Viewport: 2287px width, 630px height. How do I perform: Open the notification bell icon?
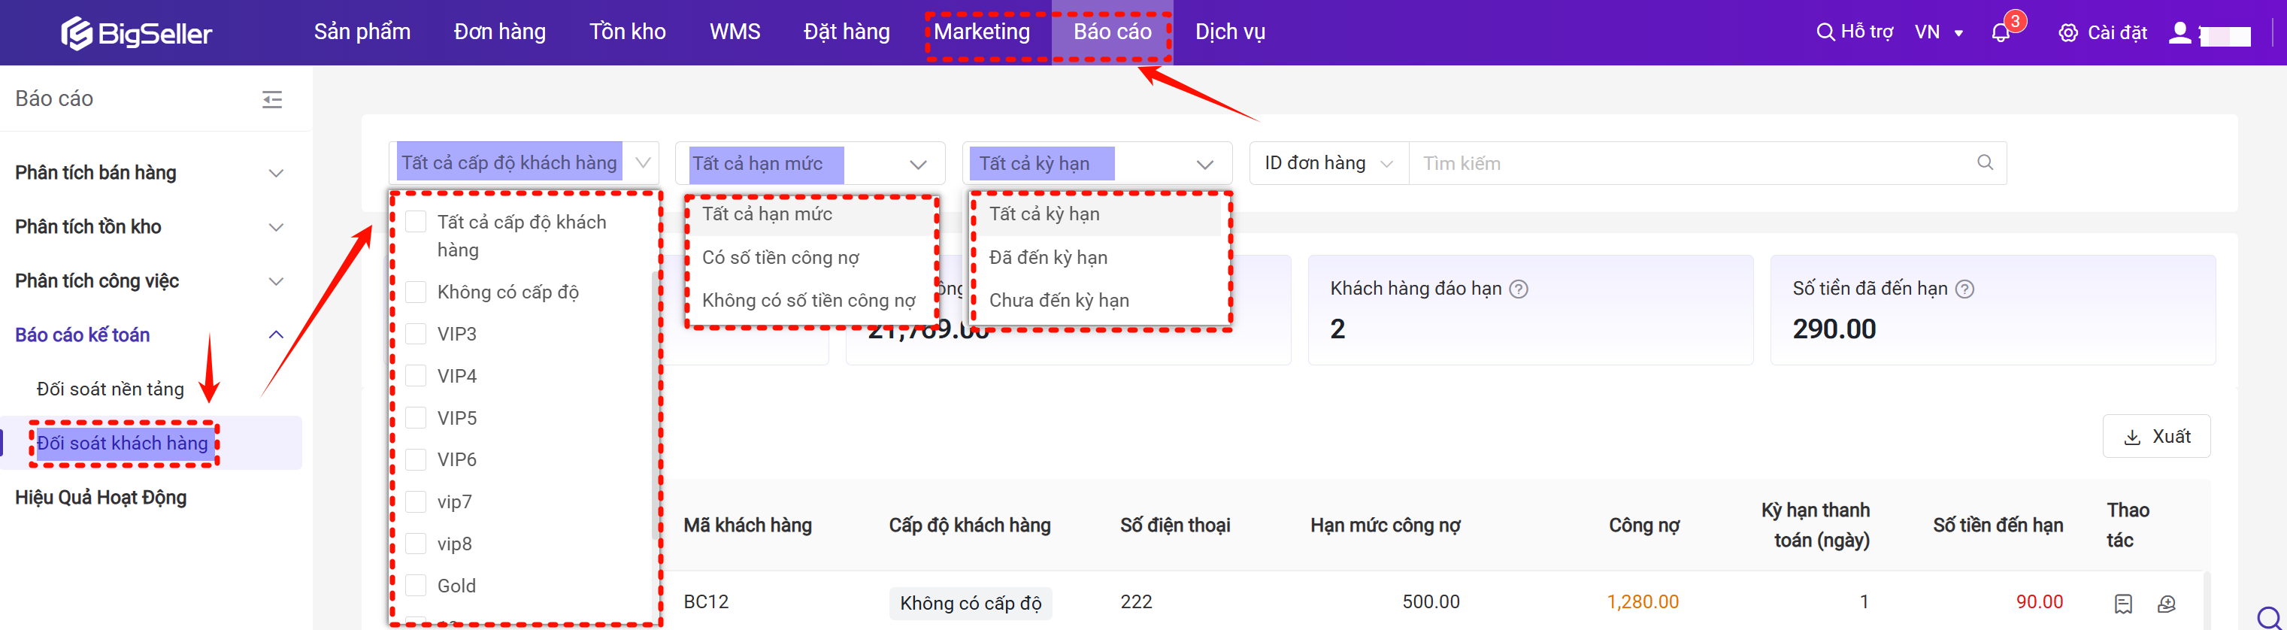[x=2001, y=34]
